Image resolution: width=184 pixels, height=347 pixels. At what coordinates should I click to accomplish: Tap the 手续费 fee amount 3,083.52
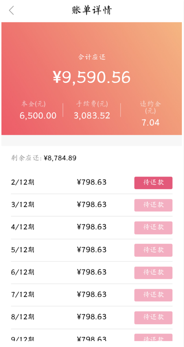point(92,116)
